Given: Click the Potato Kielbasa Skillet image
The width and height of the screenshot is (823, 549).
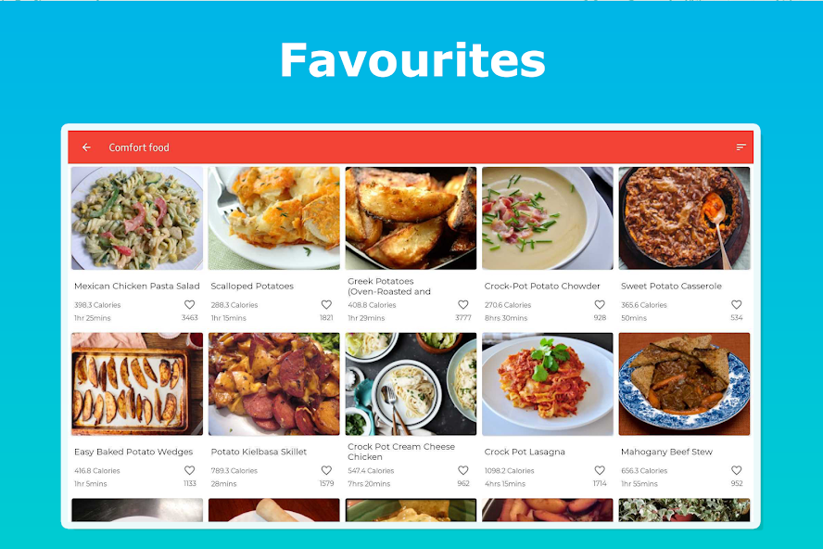Looking at the screenshot, I should pos(274,384).
